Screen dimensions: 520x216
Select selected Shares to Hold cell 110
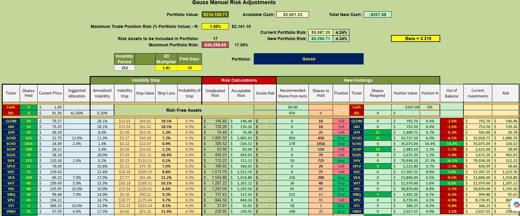[321, 149]
